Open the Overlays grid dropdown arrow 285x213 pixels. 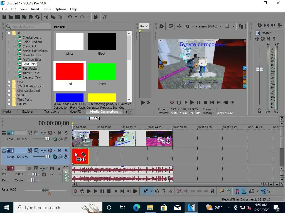click(x=233, y=26)
